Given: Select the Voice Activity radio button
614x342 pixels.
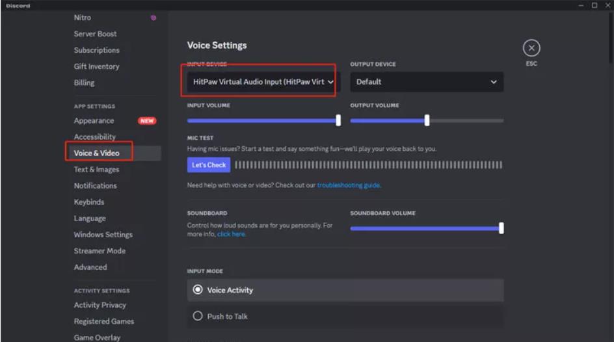Looking at the screenshot, I should coord(198,290).
